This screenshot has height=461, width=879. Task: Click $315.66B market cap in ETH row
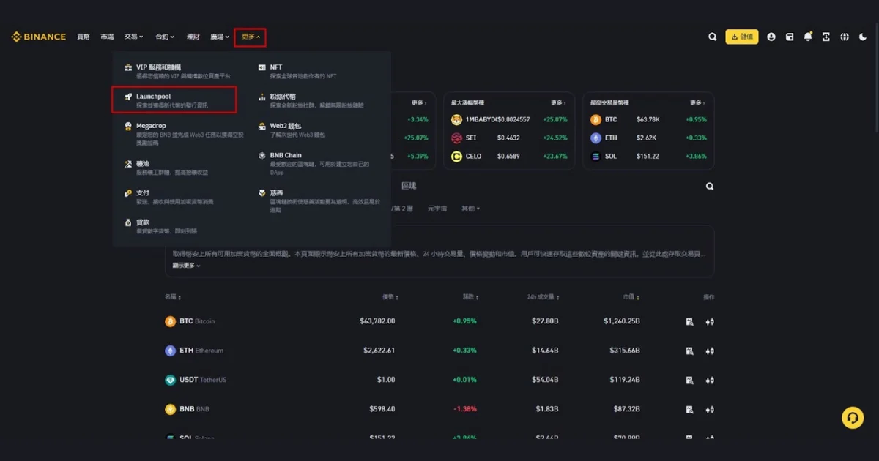(x=625, y=351)
